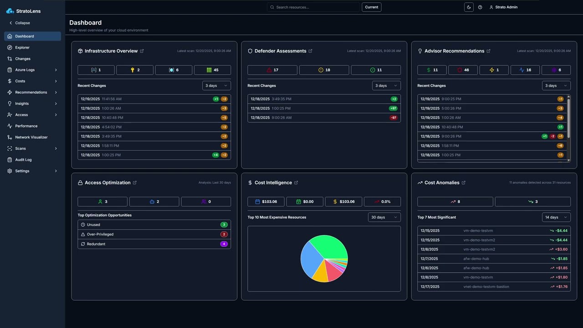Select the 12/19/2025 11:41:56 AM change row

[x=154, y=99]
